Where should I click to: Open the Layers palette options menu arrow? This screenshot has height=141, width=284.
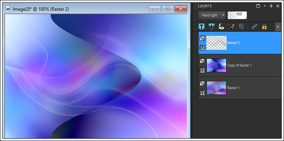pyautogui.click(x=264, y=6)
